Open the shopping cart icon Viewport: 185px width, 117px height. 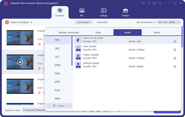143,3
